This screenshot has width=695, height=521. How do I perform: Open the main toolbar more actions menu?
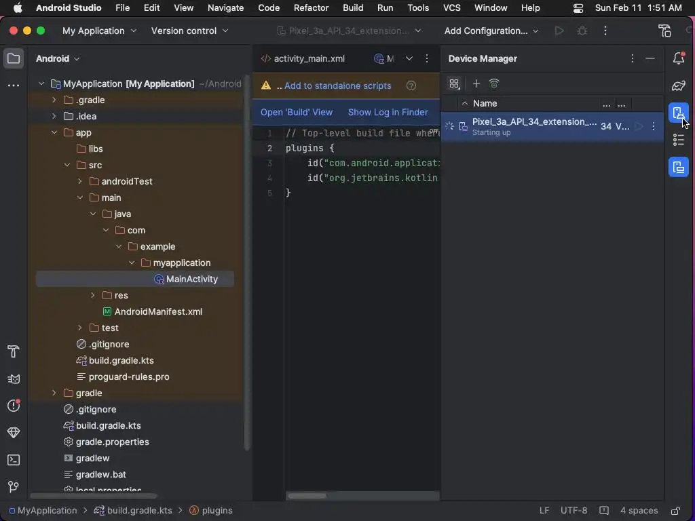[605, 31]
